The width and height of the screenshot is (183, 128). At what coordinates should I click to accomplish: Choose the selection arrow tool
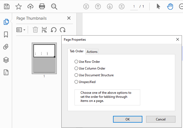pos(158,6)
